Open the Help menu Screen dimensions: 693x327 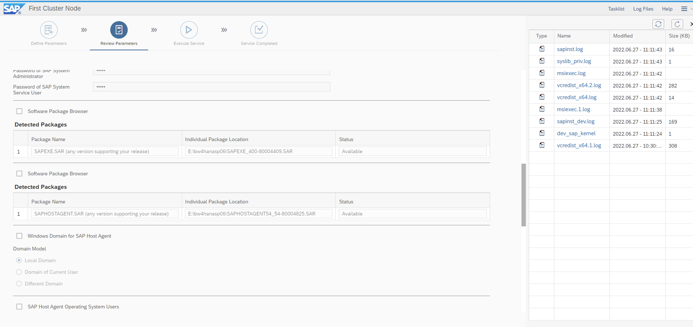click(667, 9)
